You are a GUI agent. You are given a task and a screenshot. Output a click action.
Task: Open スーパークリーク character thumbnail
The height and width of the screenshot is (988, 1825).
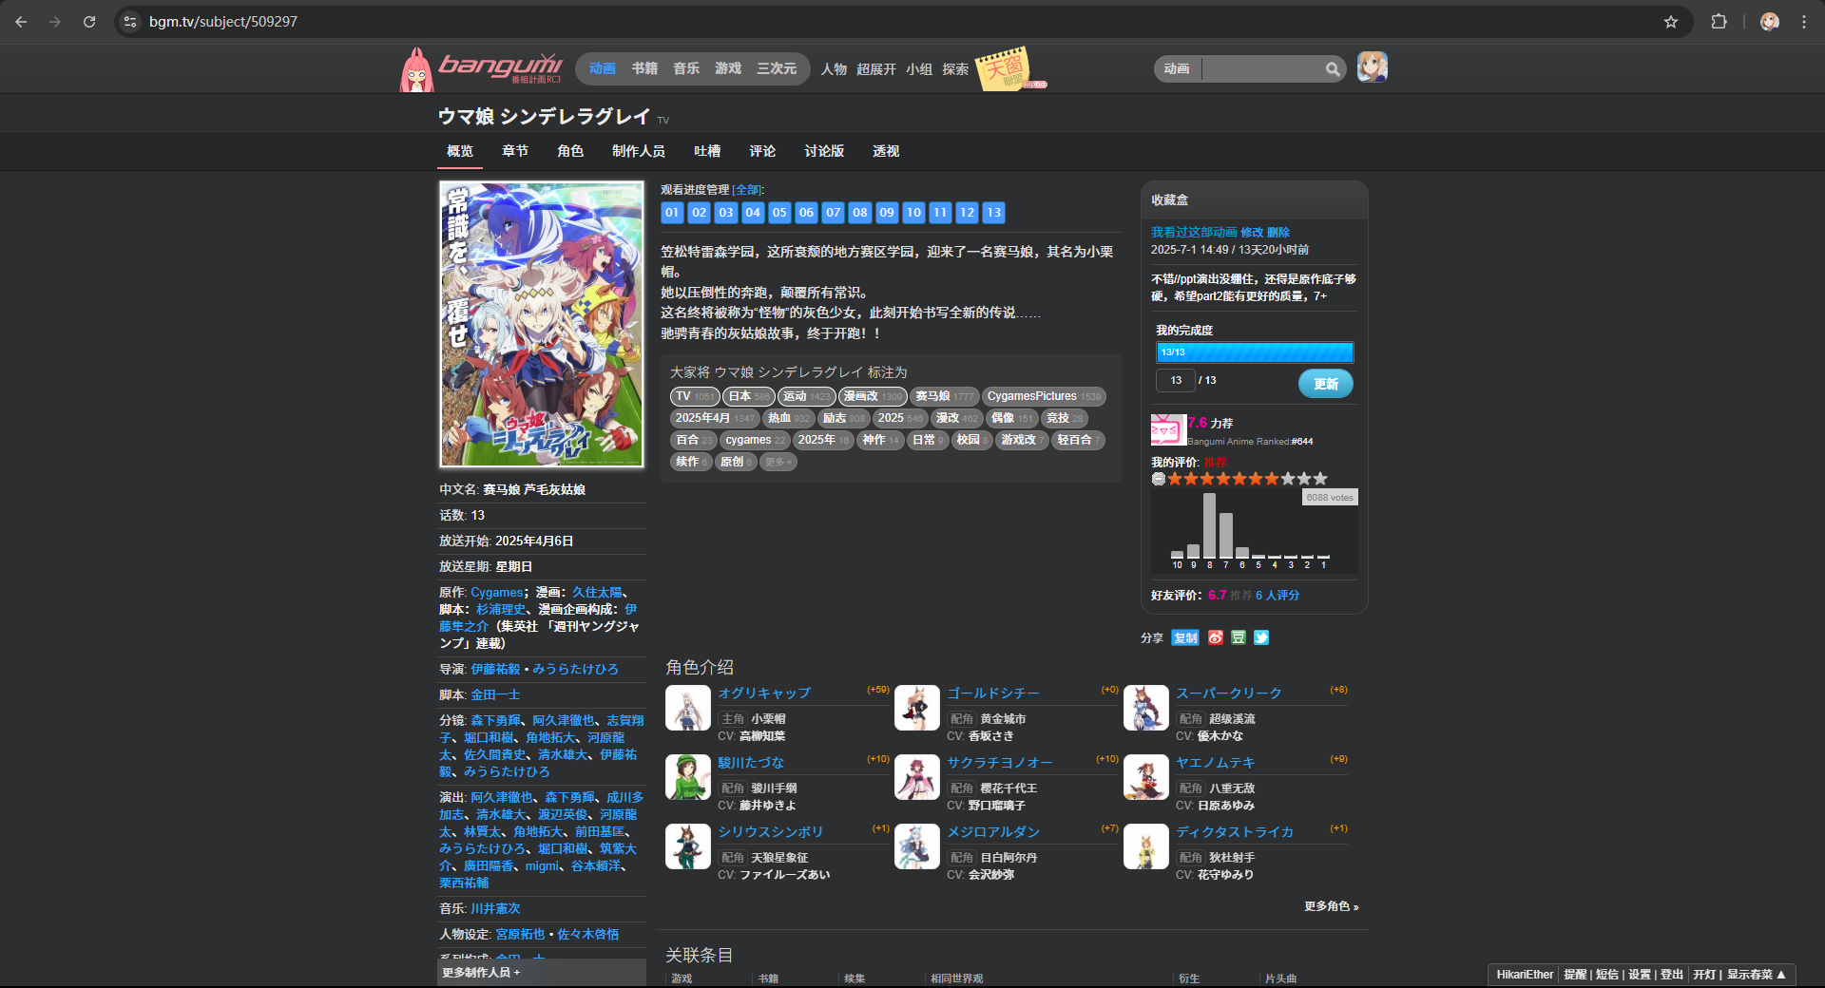pos(1146,708)
